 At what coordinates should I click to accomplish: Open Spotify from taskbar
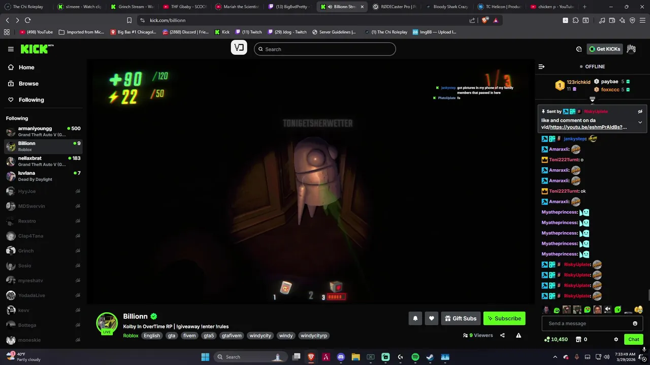[x=415, y=357]
